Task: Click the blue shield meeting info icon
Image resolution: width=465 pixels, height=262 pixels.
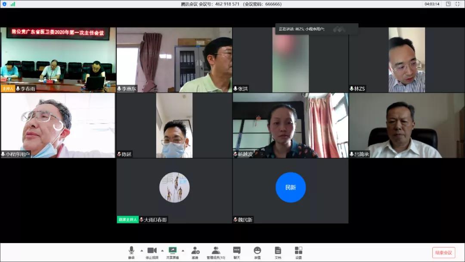Action: (4, 4)
